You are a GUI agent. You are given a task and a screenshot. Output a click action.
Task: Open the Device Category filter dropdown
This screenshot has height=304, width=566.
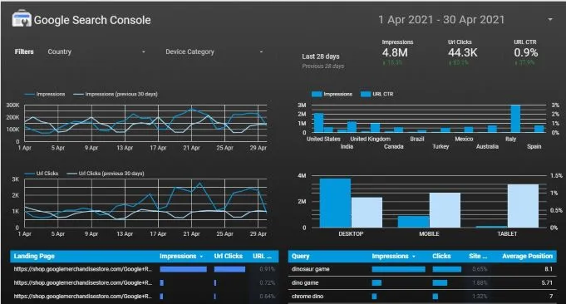(214, 52)
